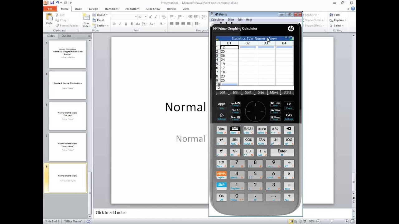Switch to Normal view in status bar
Image resolution: width=399 pixels, height=224 pixels.
point(291,221)
